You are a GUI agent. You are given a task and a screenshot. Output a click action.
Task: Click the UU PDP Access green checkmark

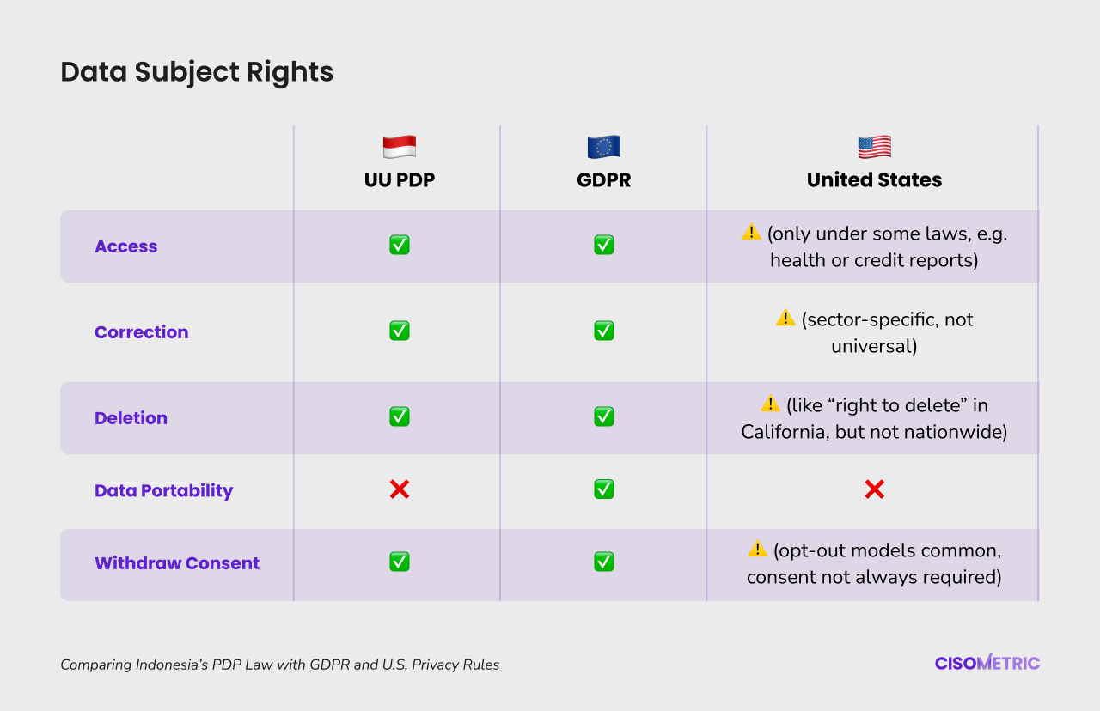pyautogui.click(x=399, y=245)
